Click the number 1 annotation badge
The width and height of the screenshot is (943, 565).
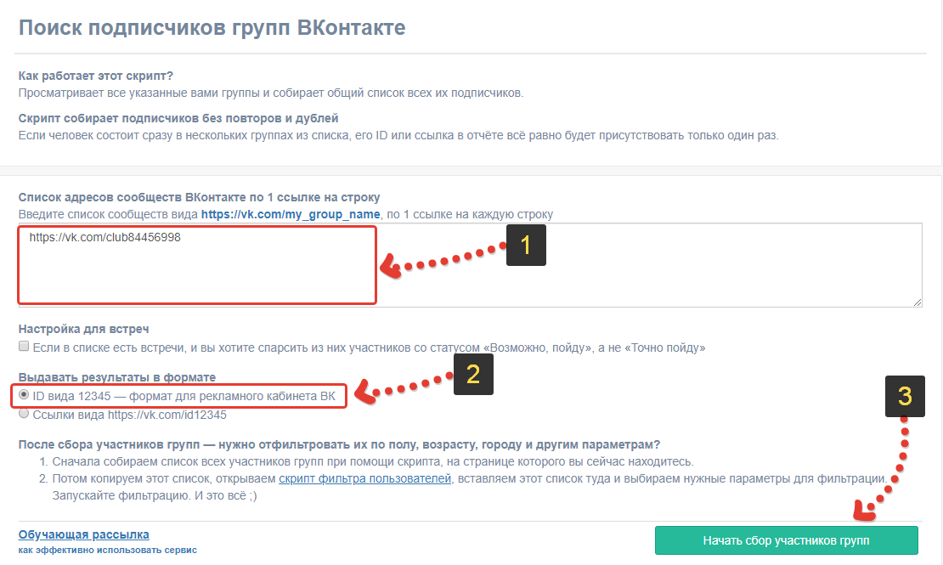click(526, 246)
